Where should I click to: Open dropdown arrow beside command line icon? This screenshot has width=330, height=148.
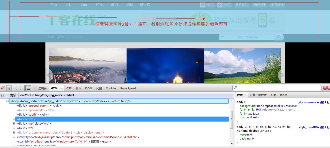[34, 88]
